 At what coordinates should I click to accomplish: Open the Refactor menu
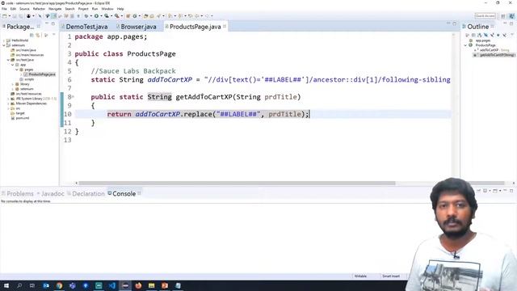tap(39, 9)
